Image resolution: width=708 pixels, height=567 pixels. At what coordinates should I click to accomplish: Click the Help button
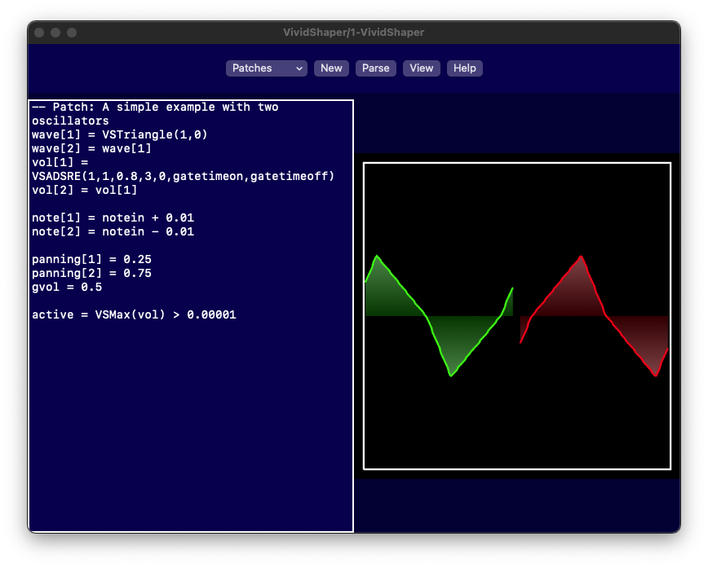464,68
